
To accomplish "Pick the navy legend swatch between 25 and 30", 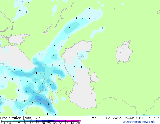I will tap(51, 121).
